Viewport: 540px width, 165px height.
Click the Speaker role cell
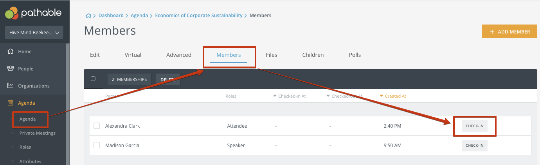tap(236, 146)
